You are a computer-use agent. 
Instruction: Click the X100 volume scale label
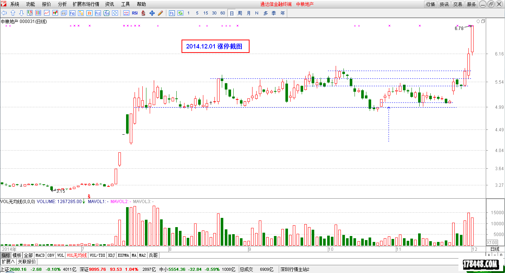click(x=492, y=242)
